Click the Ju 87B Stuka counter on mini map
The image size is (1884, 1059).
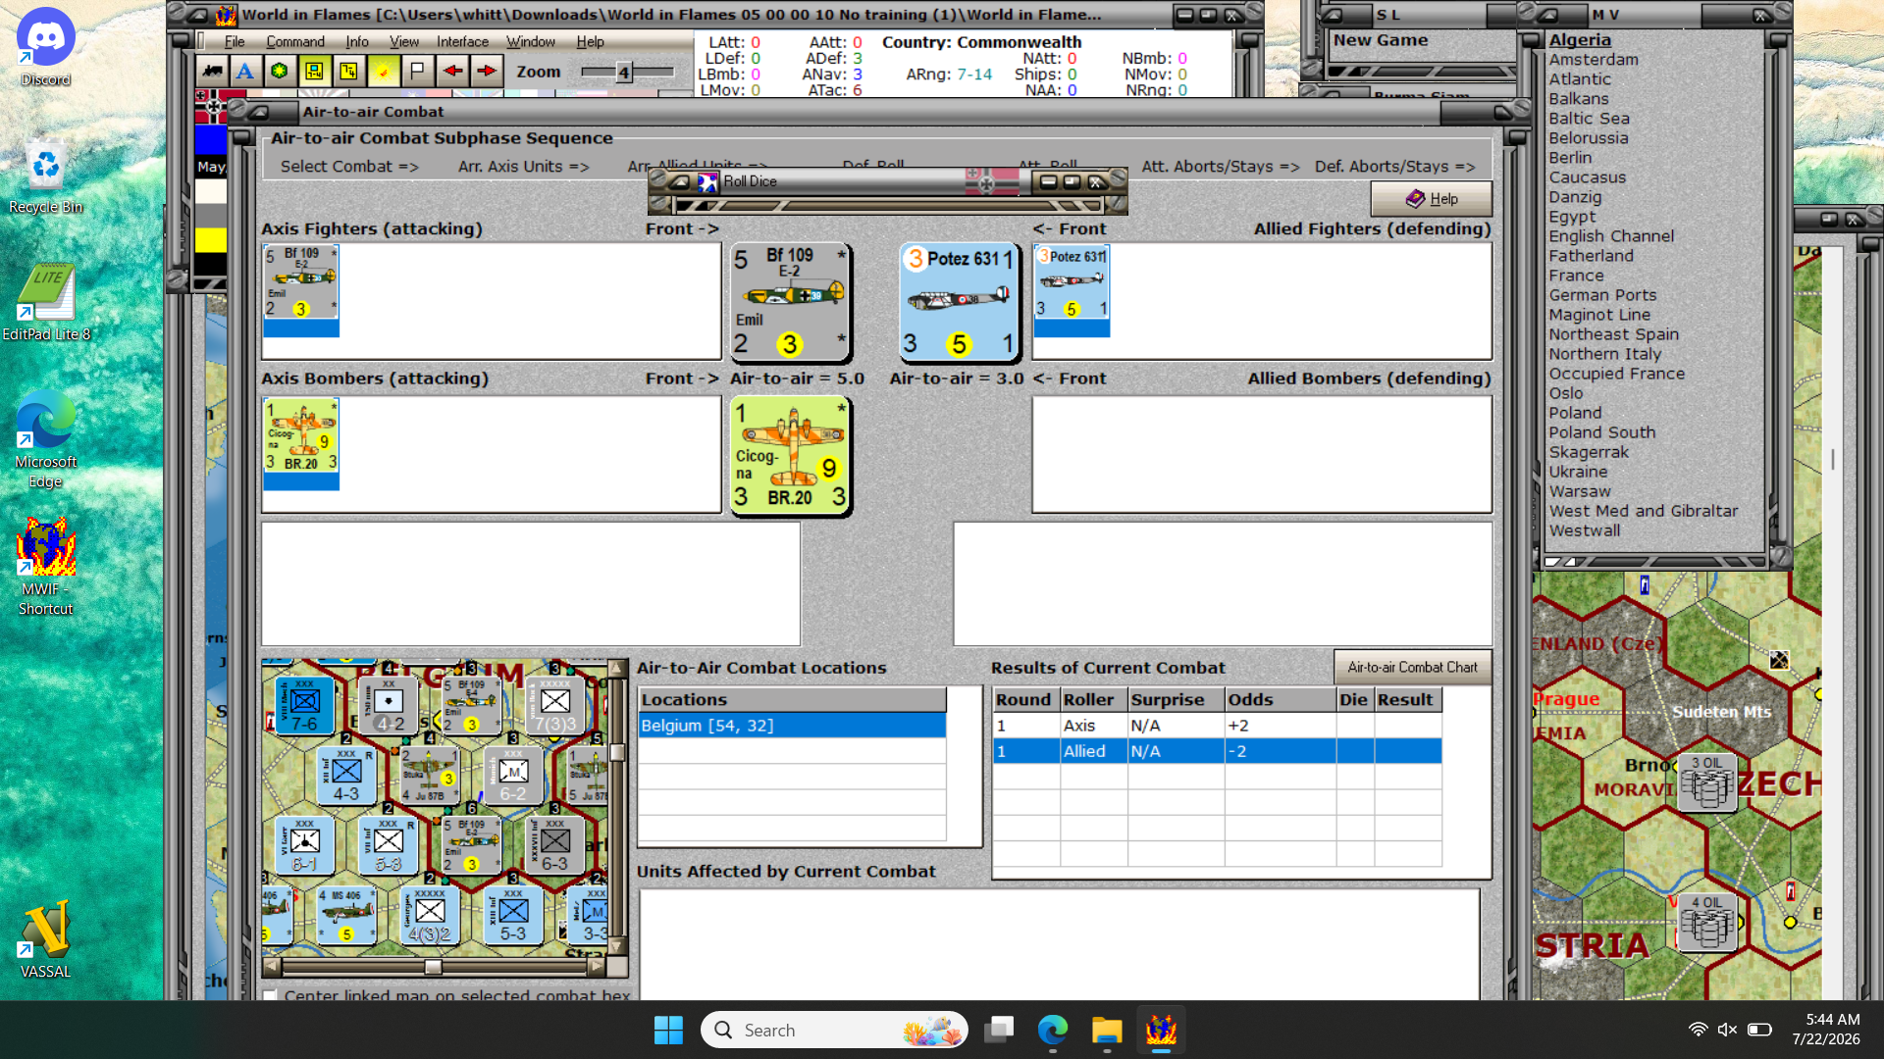click(x=429, y=776)
